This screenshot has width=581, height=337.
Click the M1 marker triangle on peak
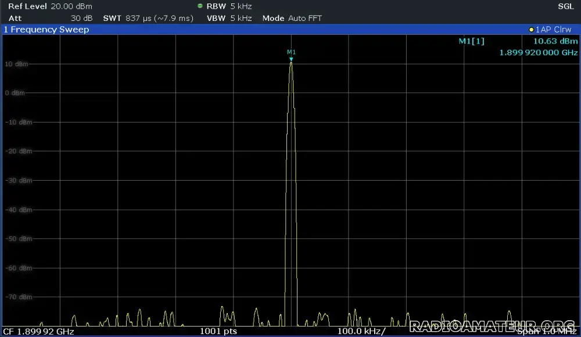pos(291,59)
